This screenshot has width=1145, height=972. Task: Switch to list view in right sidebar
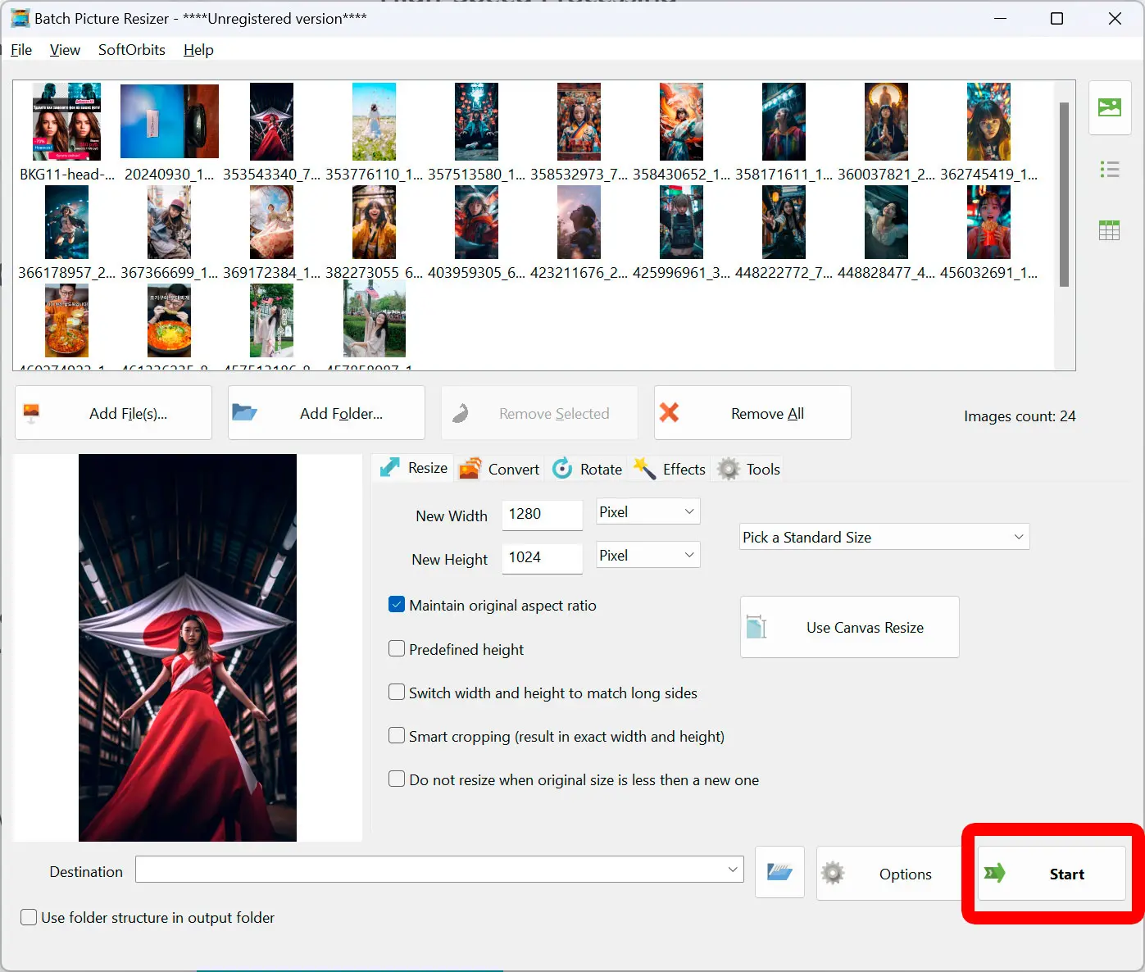pyautogui.click(x=1109, y=169)
